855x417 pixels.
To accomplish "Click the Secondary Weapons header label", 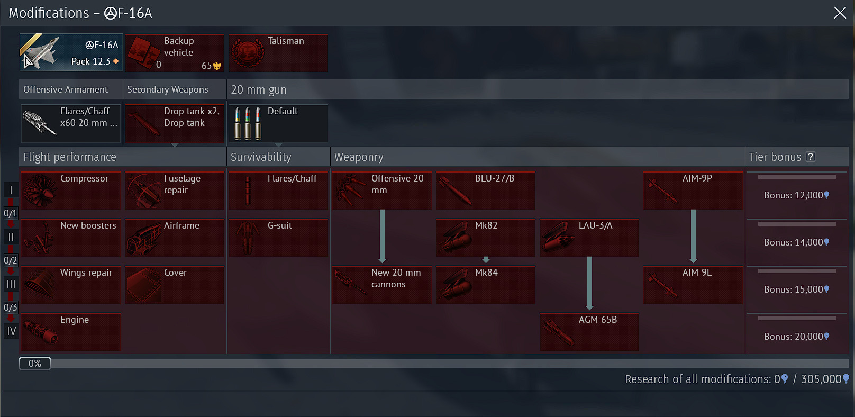I will (168, 89).
